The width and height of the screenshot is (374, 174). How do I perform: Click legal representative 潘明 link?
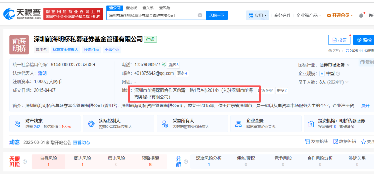[43, 73]
